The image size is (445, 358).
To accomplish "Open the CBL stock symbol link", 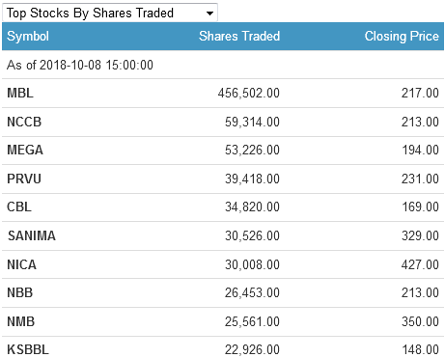I will pos(19,207).
